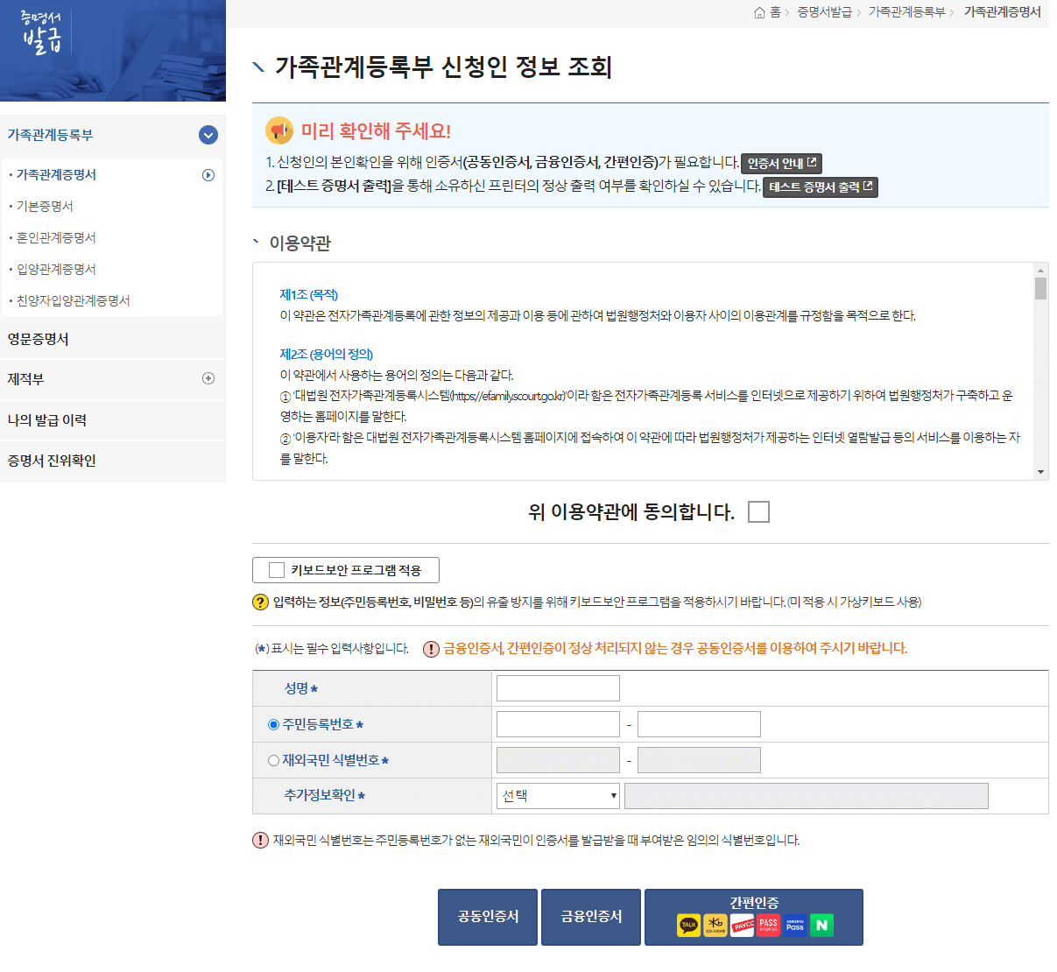Pick PAYCO authentication icon
The image size is (1057, 972).
(x=742, y=925)
